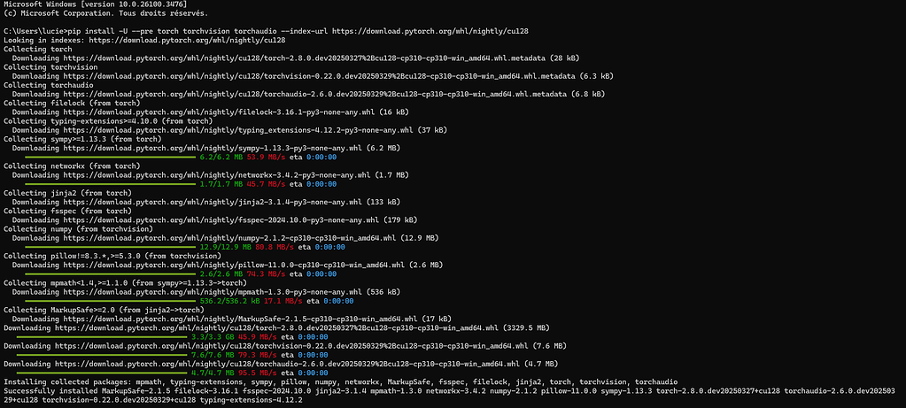
Task: Click the "Successfully installed" output line
Action: pos(453,396)
